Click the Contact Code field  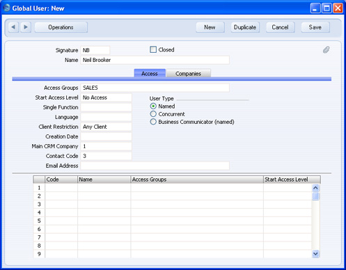[x=106, y=156]
